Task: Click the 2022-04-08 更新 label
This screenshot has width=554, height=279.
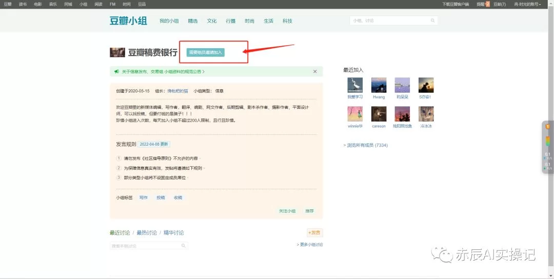Action: [x=154, y=144]
